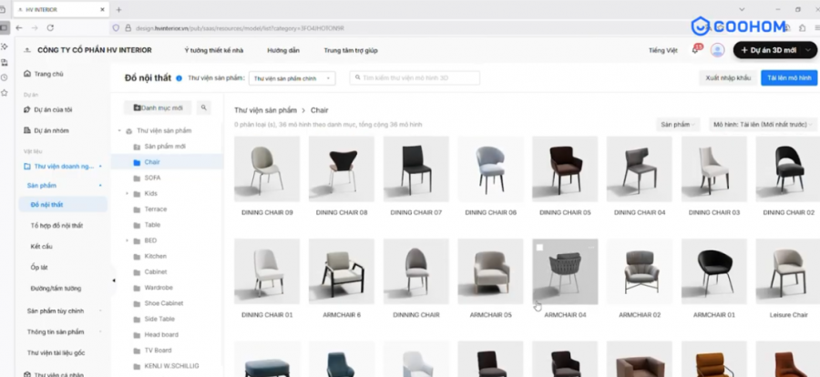Open Thư viện tài liệu gốc
Screen dimensions: 820x377
tap(56, 353)
